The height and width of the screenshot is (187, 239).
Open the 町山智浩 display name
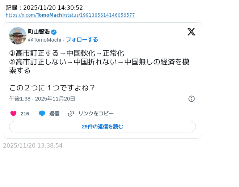(x=39, y=32)
